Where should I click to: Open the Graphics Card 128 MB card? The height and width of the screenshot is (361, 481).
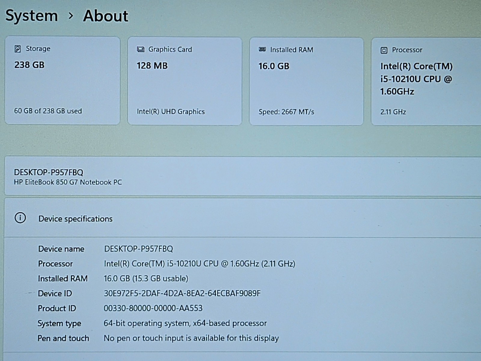coord(185,81)
